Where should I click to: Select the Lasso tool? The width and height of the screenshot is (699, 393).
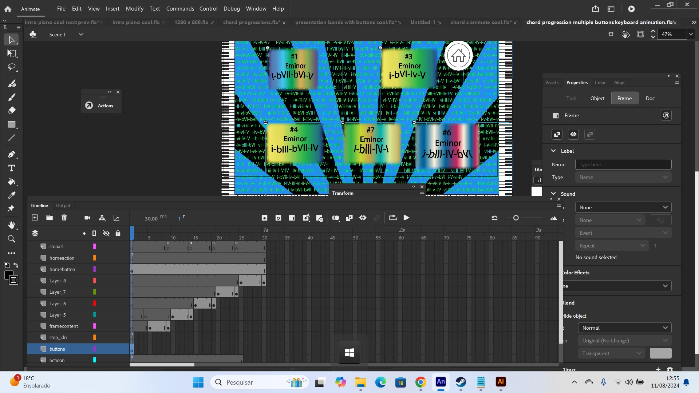pos(12,67)
